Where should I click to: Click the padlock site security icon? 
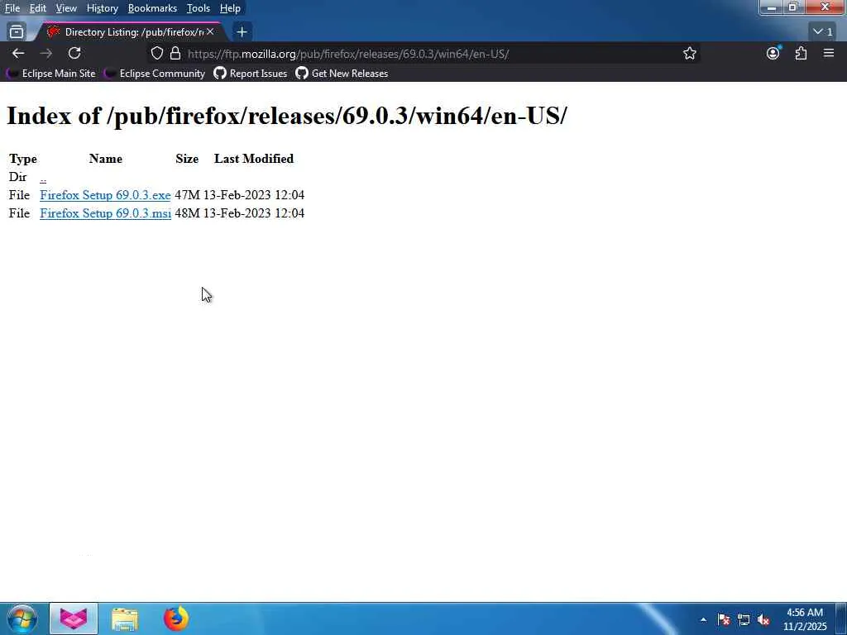[175, 53]
